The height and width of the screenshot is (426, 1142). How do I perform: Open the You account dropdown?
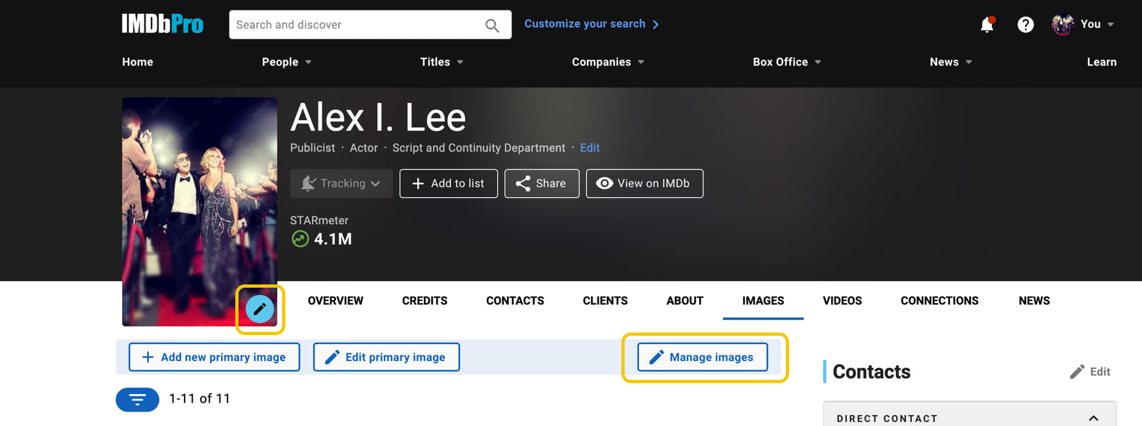tap(1084, 25)
